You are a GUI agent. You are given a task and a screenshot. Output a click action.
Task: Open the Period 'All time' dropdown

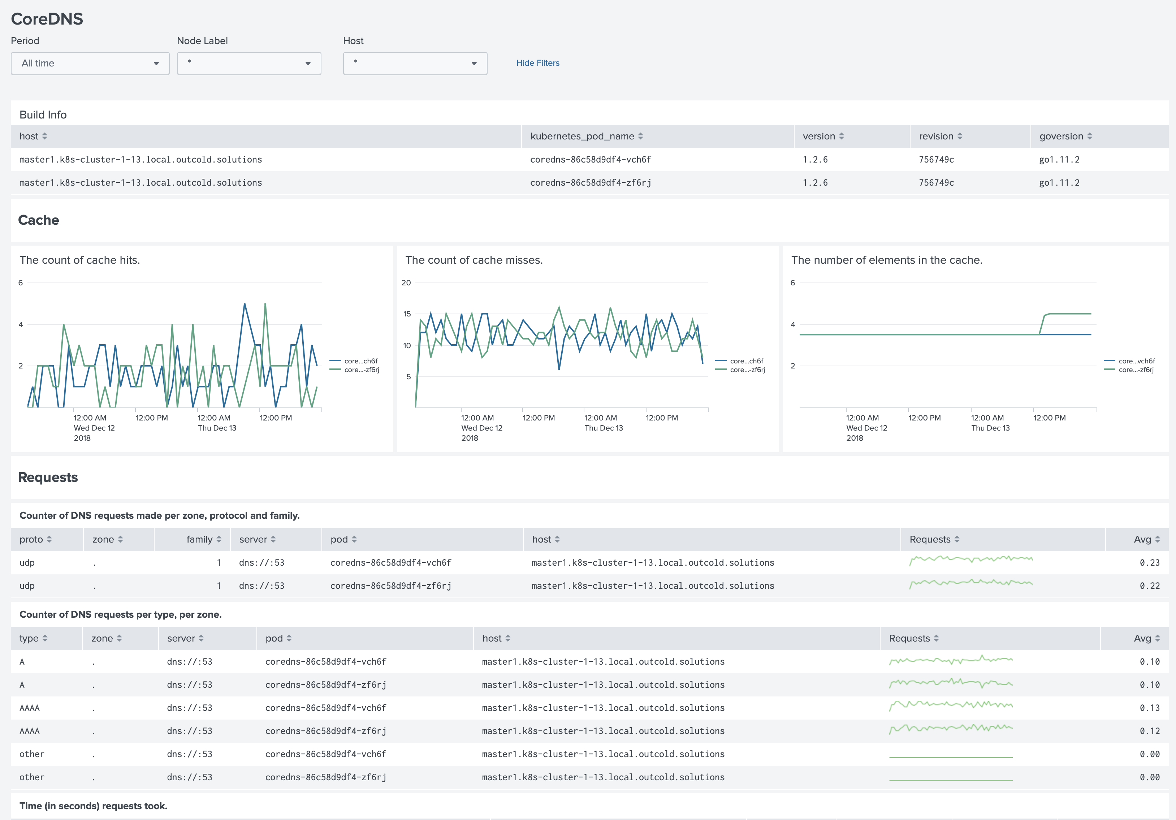(x=90, y=64)
